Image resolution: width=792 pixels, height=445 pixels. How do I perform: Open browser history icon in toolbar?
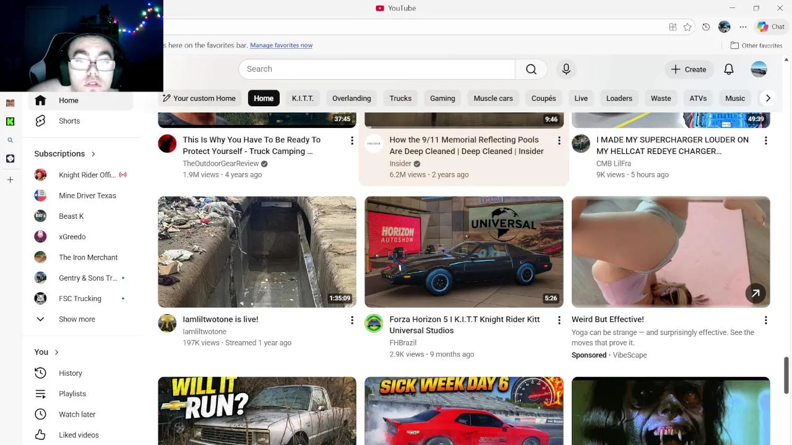pos(706,27)
